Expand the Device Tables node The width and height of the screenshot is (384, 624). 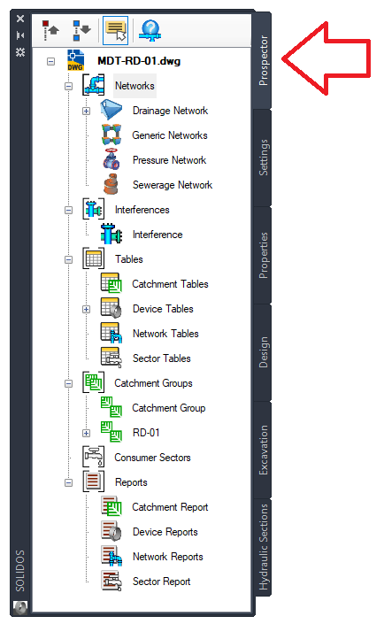coord(87,309)
